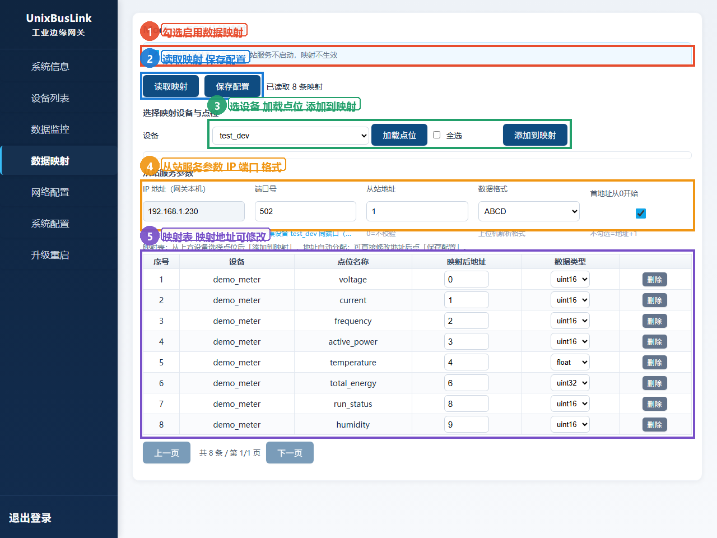Screen dimensions: 717x538
Task: Open the 数据格式 ABCD dropdown
Action: [x=529, y=211]
